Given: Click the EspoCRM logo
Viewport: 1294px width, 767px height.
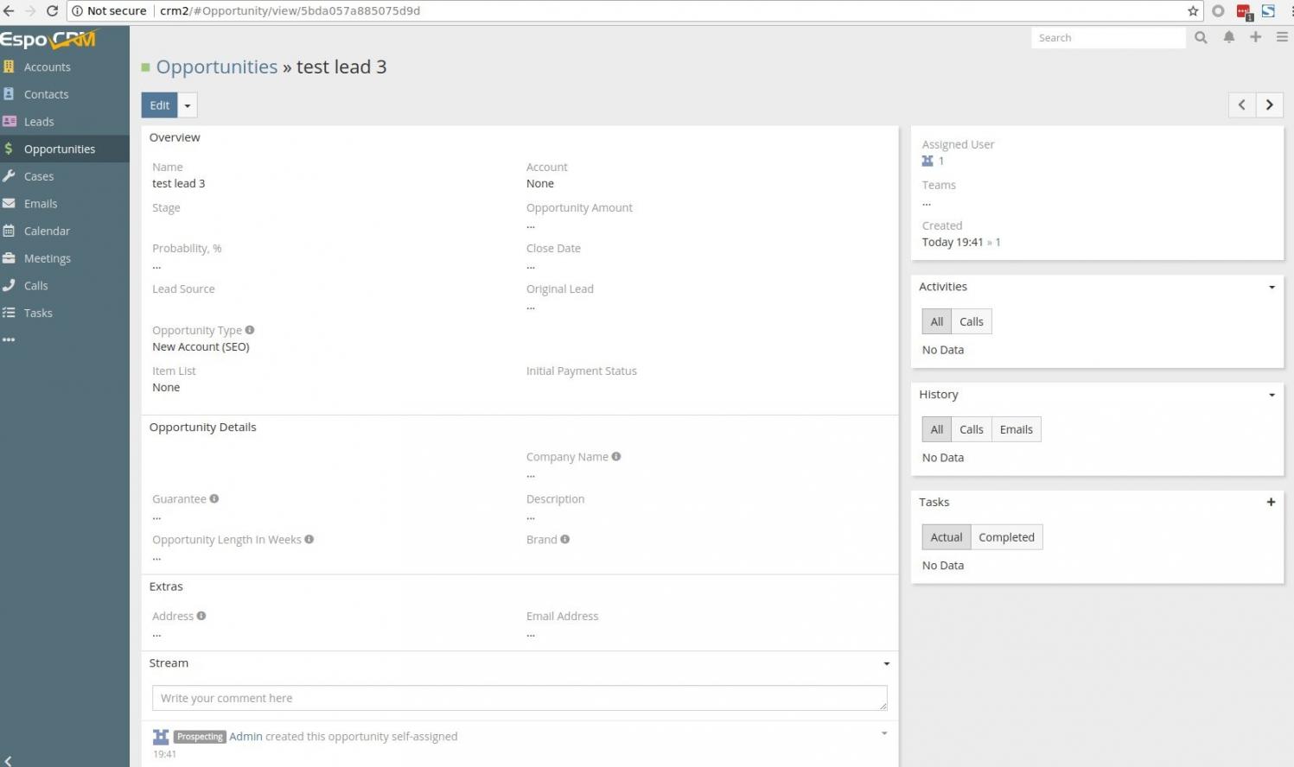Looking at the screenshot, I should tap(49, 39).
